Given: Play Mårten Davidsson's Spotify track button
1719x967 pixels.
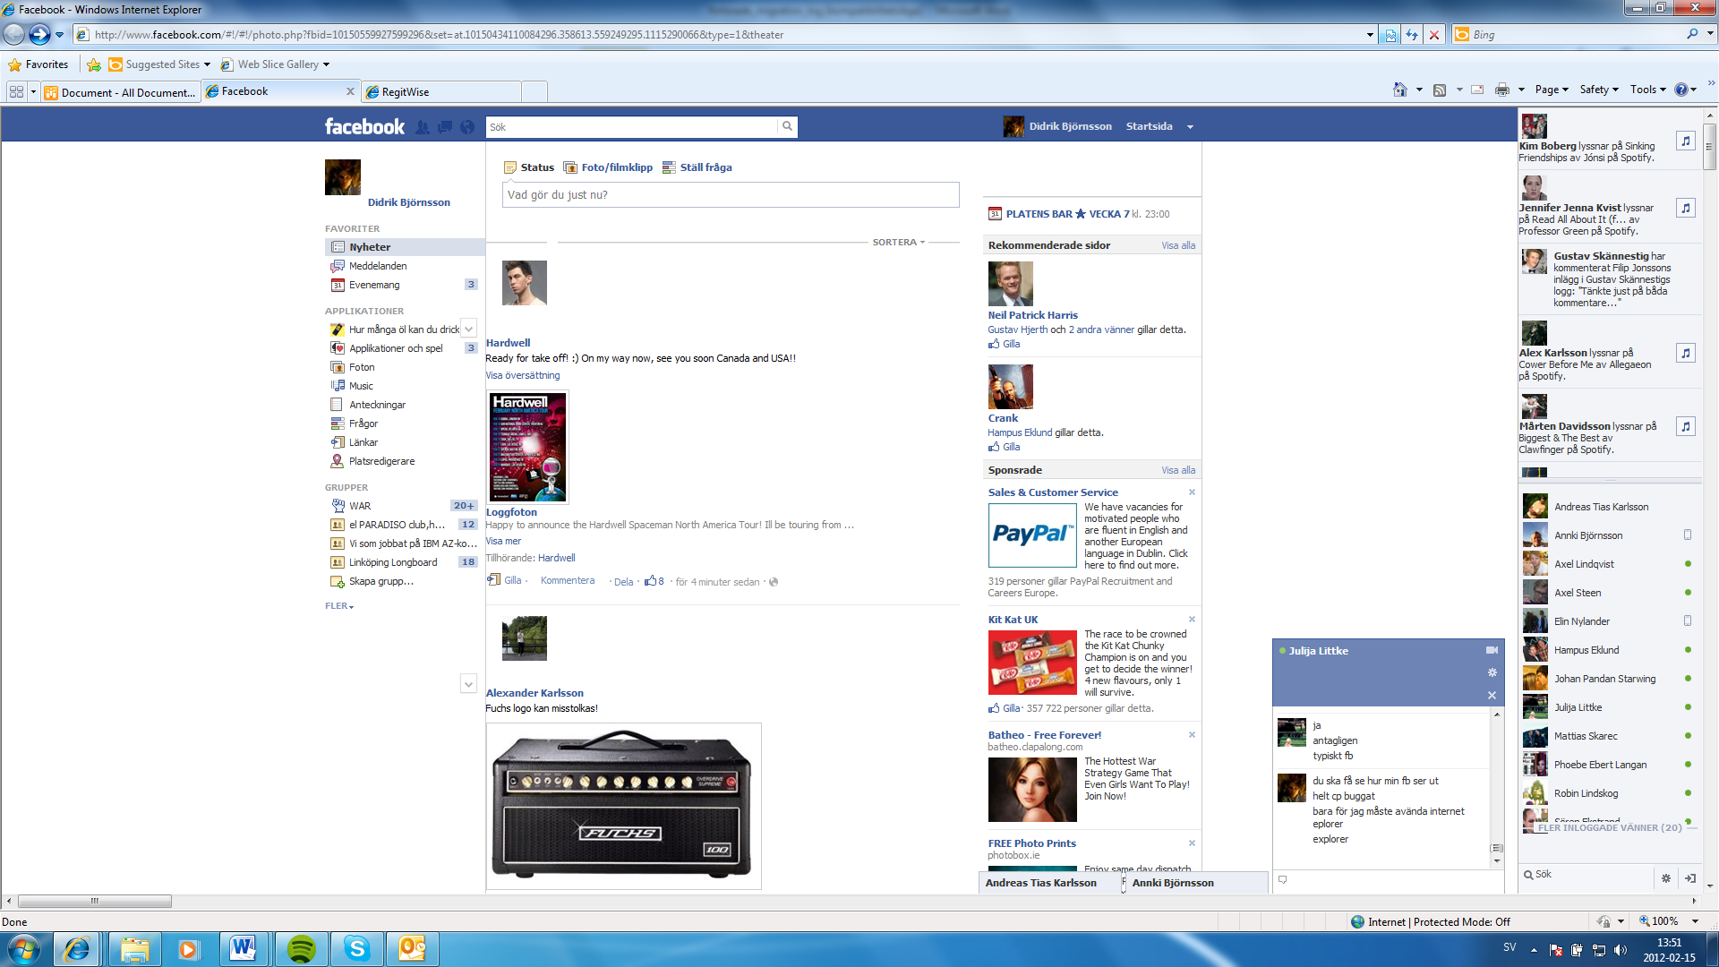Looking at the screenshot, I should [x=1686, y=426].
